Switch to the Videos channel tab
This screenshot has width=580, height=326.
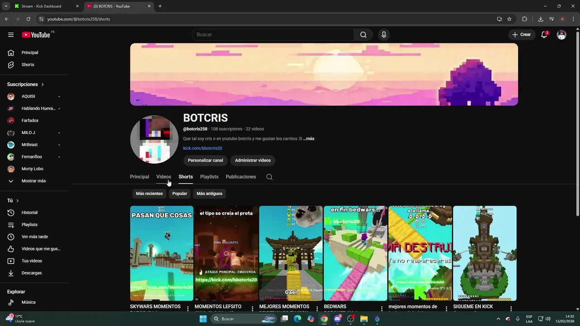coord(164,177)
